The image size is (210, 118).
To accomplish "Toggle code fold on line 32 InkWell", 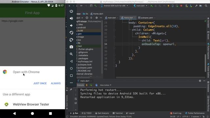I will click(x=114, y=37).
